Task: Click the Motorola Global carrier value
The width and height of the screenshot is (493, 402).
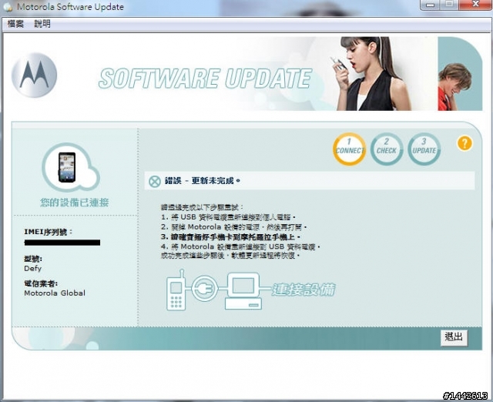Action: tap(55, 293)
